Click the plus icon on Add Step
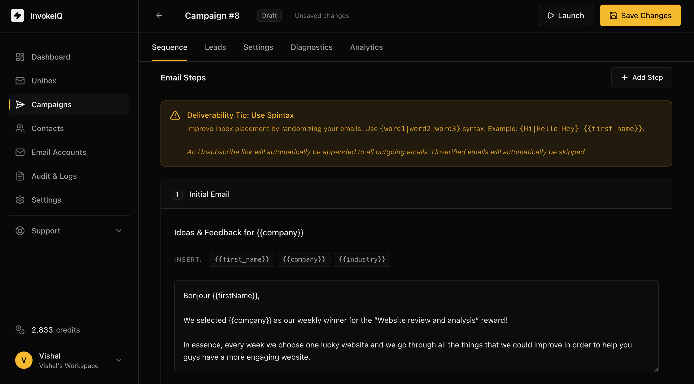 pos(624,77)
